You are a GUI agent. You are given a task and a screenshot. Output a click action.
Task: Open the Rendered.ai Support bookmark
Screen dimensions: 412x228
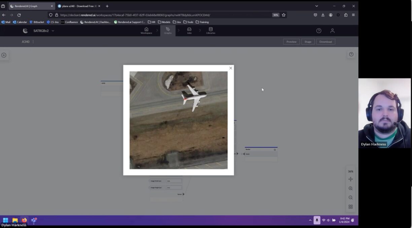tap(130, 22)
